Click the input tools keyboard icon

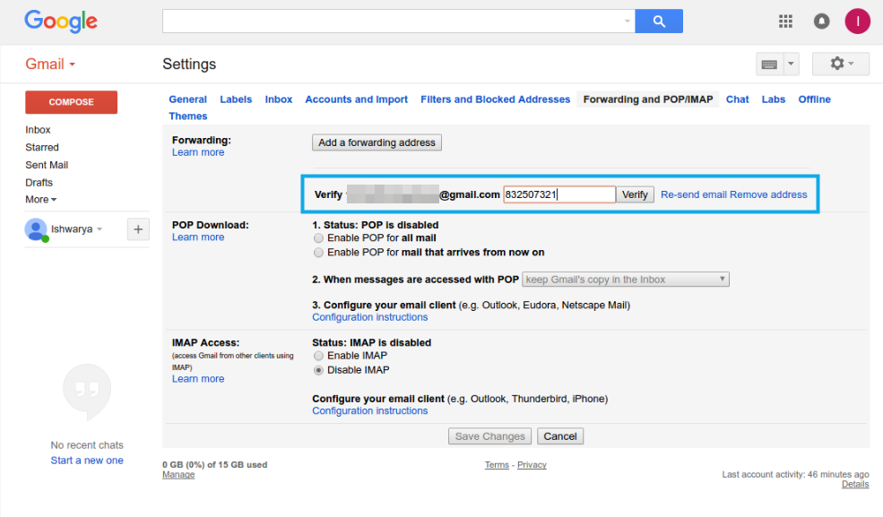(769, 65)
